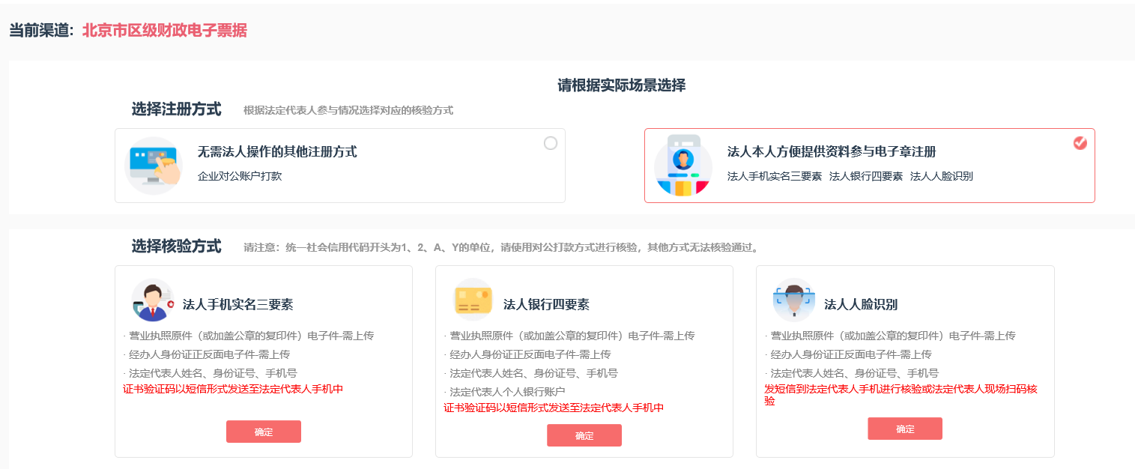
Task: Toggle the red checkmark on 法人本人方便提供资料 option
Action: click(x=1080, y=143)
